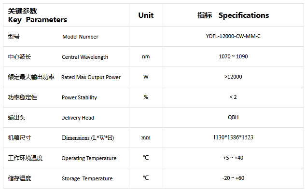Image resolution: width=306 pixels, height=190 pixels.
Task: Select the Rated Max Output Power label
Action: 91,77
